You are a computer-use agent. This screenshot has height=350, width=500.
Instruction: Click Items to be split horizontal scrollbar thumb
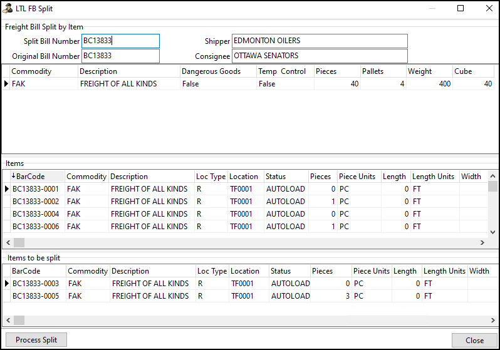19,320
